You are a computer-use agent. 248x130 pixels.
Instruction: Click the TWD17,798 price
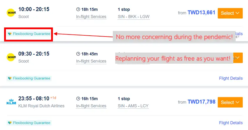tap(202, 102)
